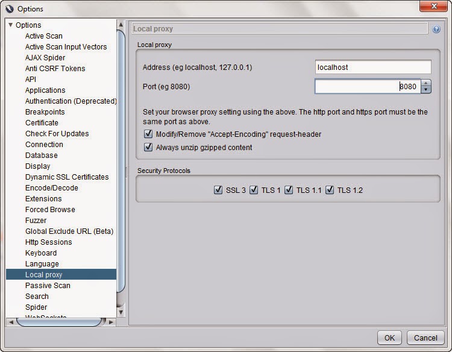
Task: Select Forced Browse options
Action: [50, 210]
